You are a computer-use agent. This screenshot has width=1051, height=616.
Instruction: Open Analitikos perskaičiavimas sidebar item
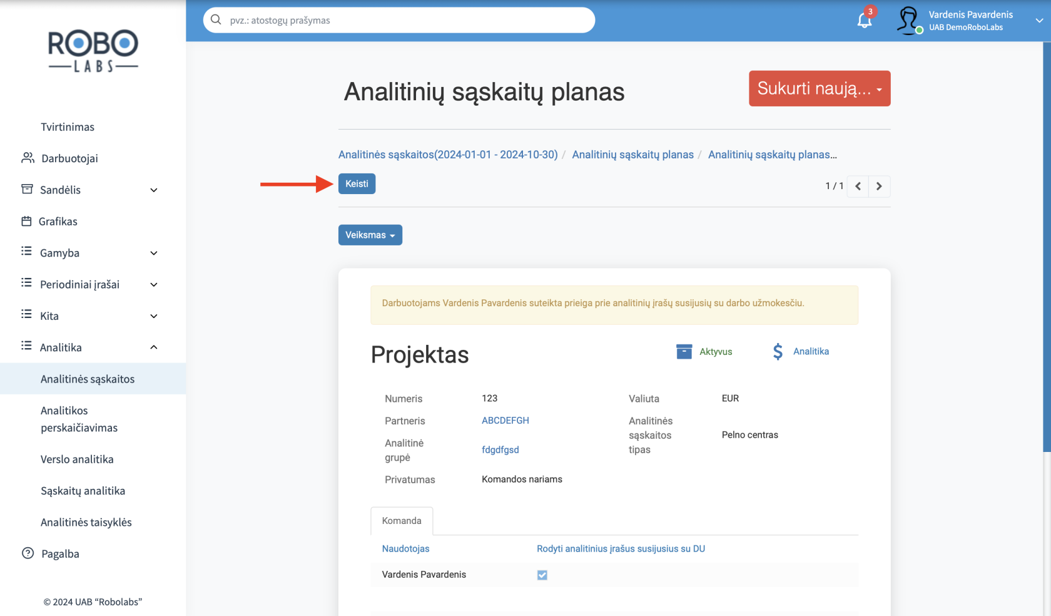point(79,419)
